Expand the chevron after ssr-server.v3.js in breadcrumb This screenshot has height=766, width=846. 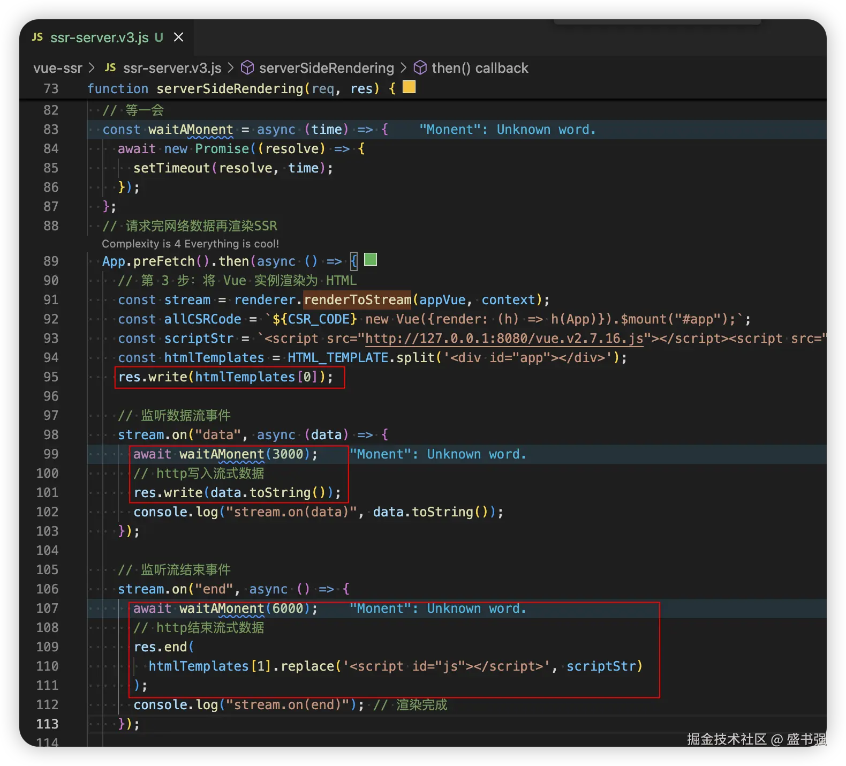tap(231, 68)
